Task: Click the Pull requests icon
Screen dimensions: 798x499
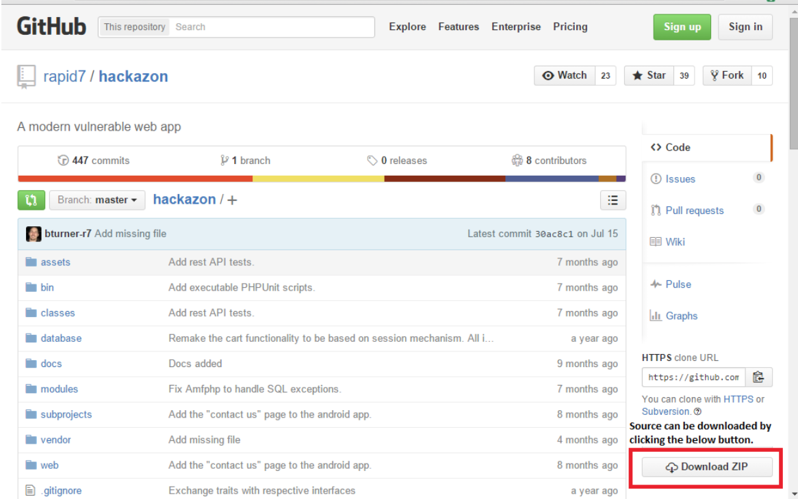Action: pos(656,211)
